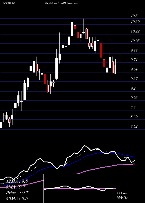
Task: Click the <<Live MACD label
Action: coord(122,195)
